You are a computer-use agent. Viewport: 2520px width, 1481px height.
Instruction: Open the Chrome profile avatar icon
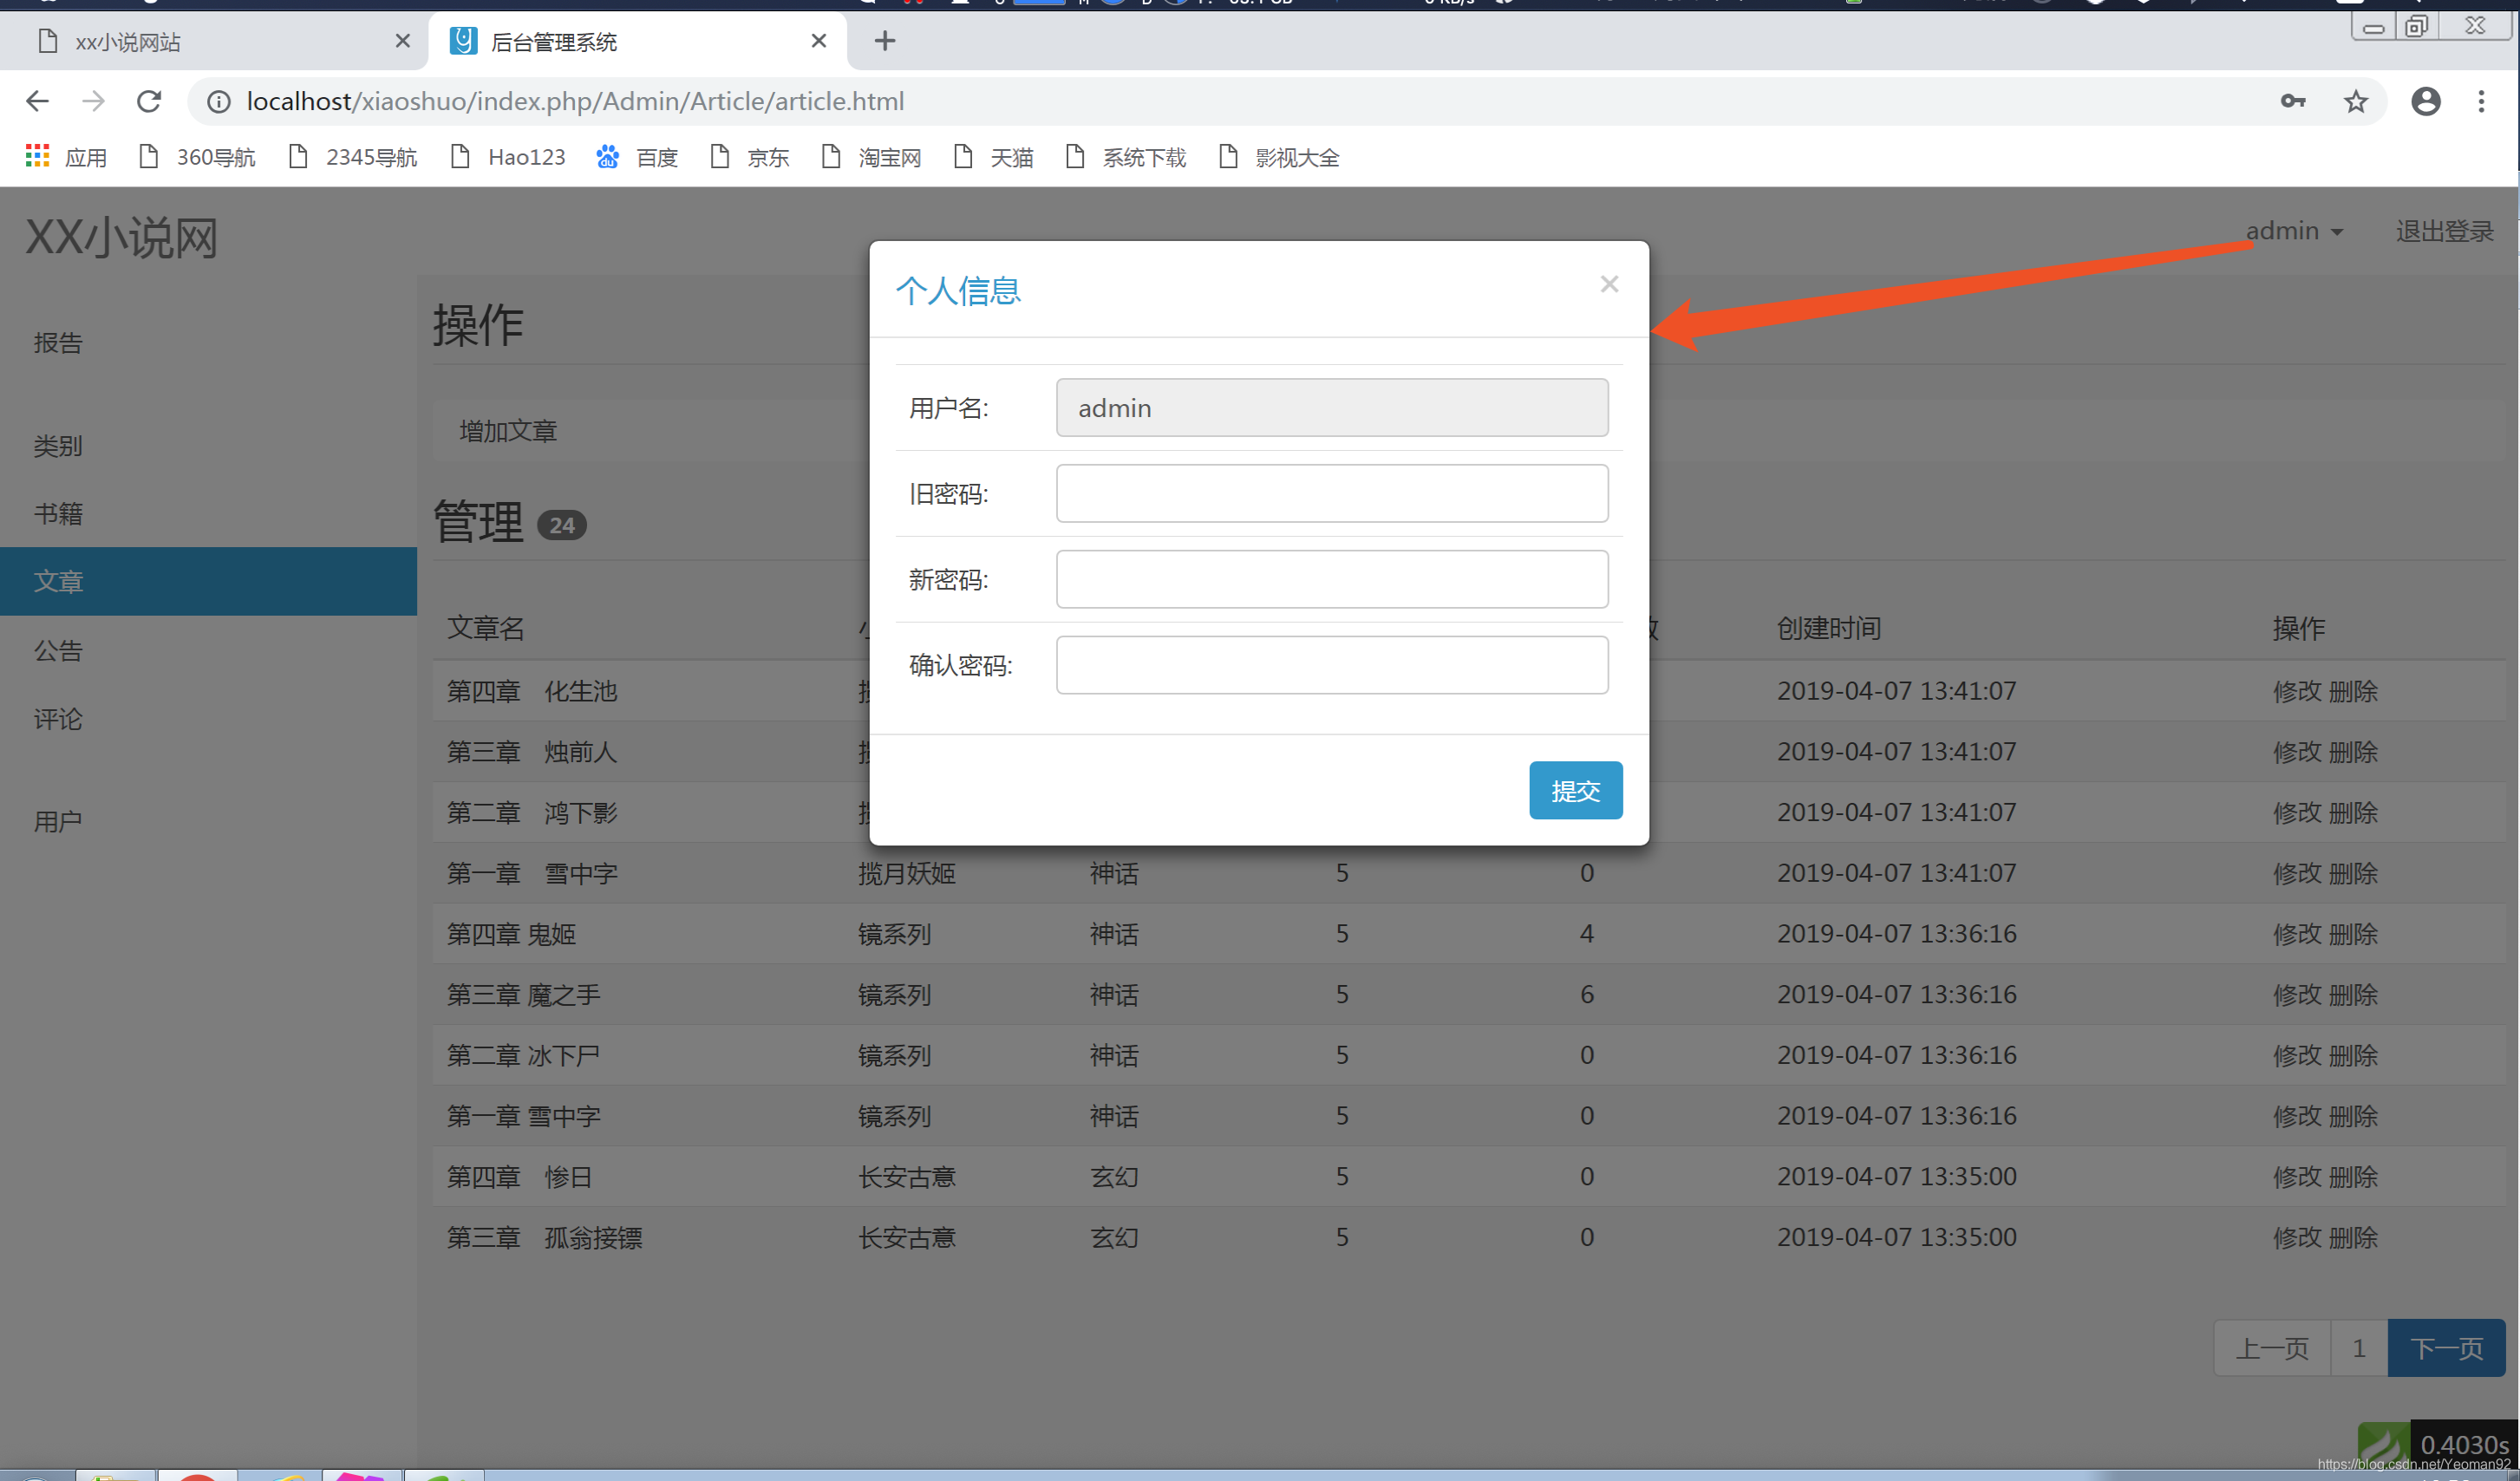pos(2426,101)
